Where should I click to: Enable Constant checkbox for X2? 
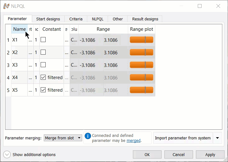[43, 52]
